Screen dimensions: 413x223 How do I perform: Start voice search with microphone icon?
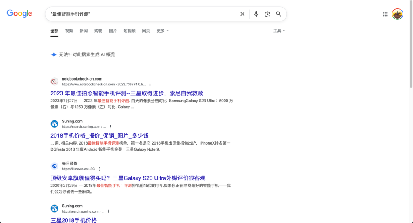pos(256,14)
